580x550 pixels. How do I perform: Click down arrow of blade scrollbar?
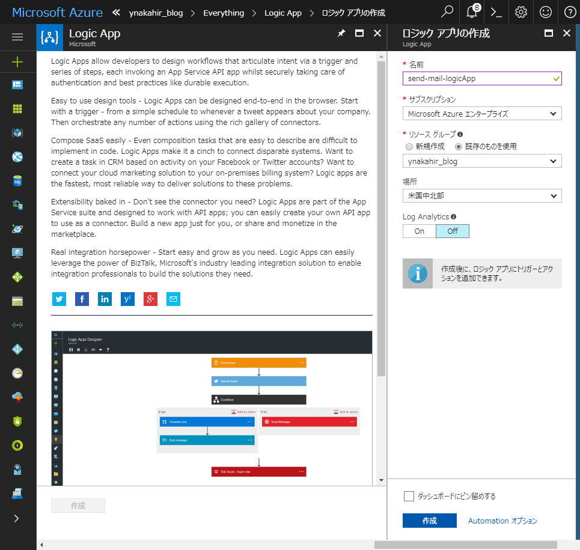[381, 480]
